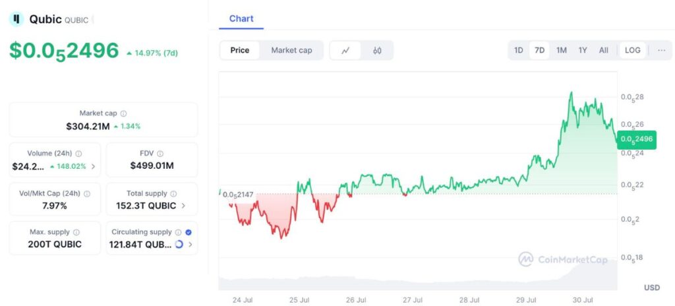Expand Volume (24h) details chevron

[94, 166]
